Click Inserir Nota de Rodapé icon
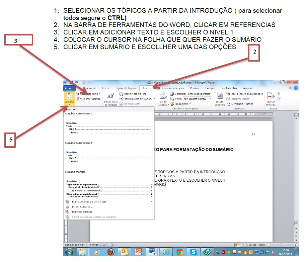Image resolution: width=305 pixels, height=262 pixels. [x=110, y=98]
